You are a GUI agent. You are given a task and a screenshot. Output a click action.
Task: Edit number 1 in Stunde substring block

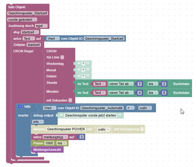[x=140, y=84]
